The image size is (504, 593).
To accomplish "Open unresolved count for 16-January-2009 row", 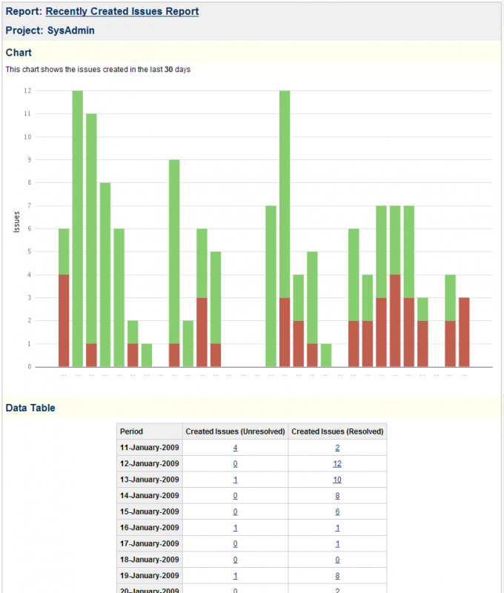I will 235,528.
